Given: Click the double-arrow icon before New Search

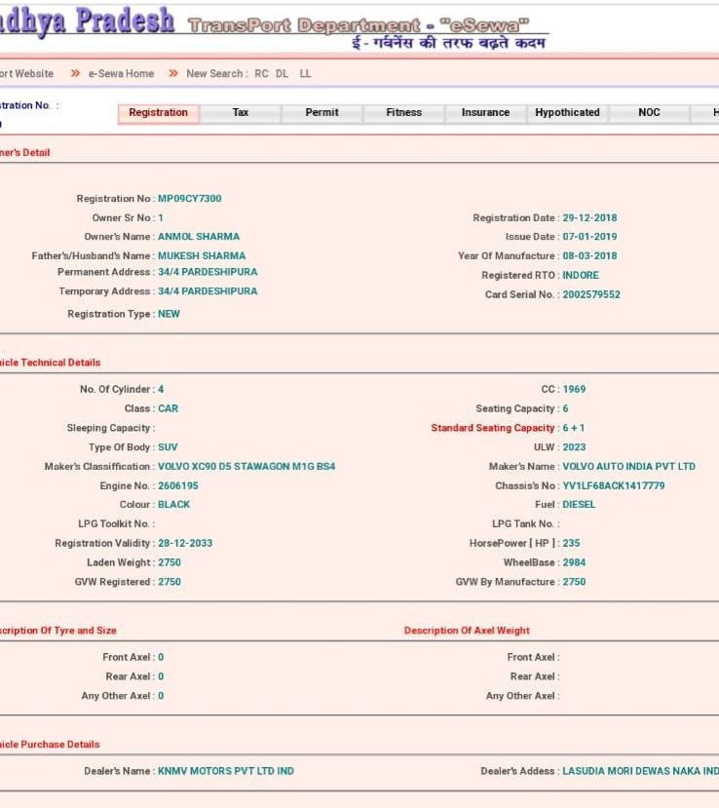Looking at the screenshot, I should click(173, 74).
